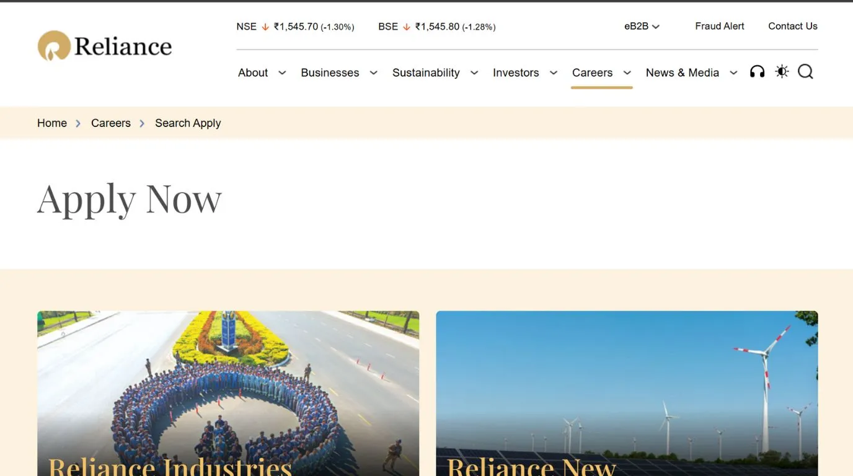Open the Businesses dropdown chevron
This screenshot has height=476, width=853.
coord(373,73)
